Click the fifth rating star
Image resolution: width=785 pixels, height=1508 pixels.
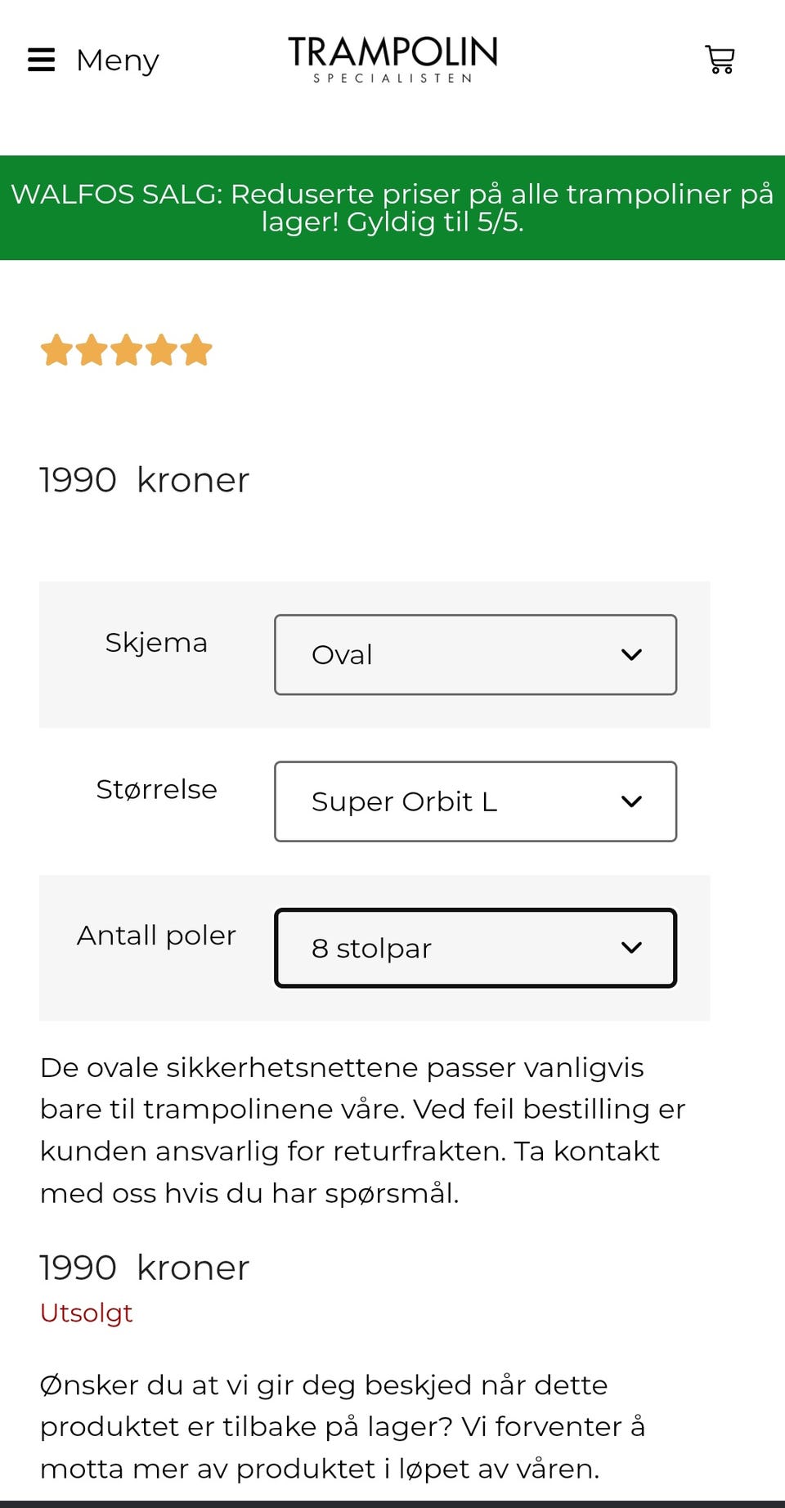click(x=197, y=350)
